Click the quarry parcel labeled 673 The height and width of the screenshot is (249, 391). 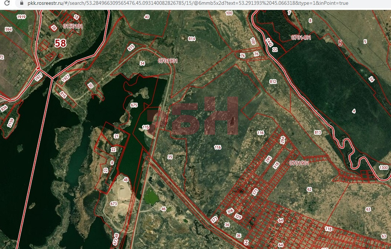(113, 204)
